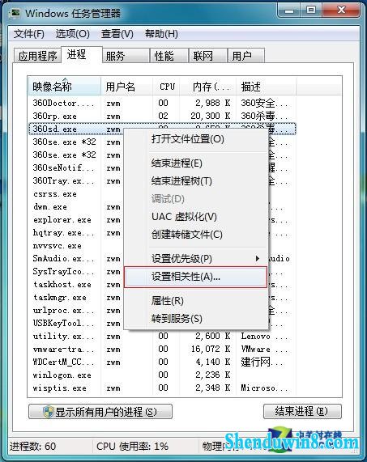Open 属性(R) from context menu
Screen dimensions: 367x462
point(195,301)
